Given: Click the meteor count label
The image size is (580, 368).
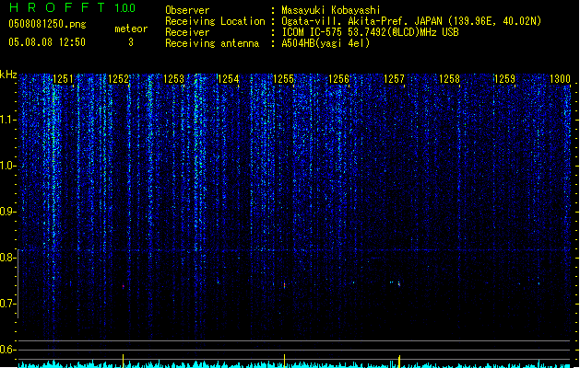Looking at the screenshot, I should pyautogui.click(x=131, y=29).
